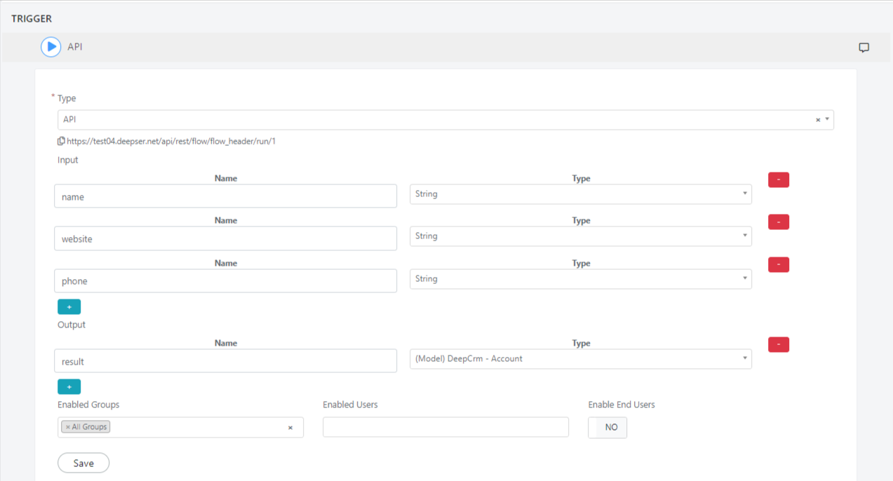Delete the result output row with the red minus
The width and height of the screenshot is (893, 481).
click(779, 345)
